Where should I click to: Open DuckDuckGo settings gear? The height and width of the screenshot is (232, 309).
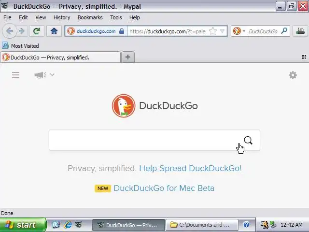pos(293,75)
